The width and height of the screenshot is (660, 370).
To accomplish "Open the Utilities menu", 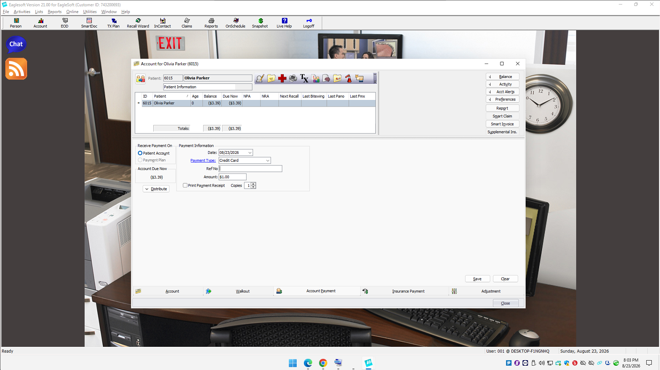I will coord(90,12).
